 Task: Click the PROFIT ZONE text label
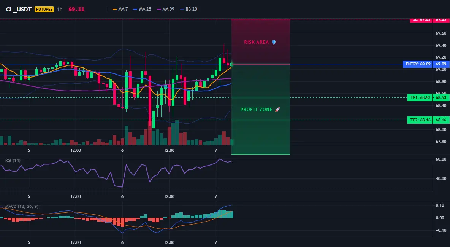pos(256,110)
